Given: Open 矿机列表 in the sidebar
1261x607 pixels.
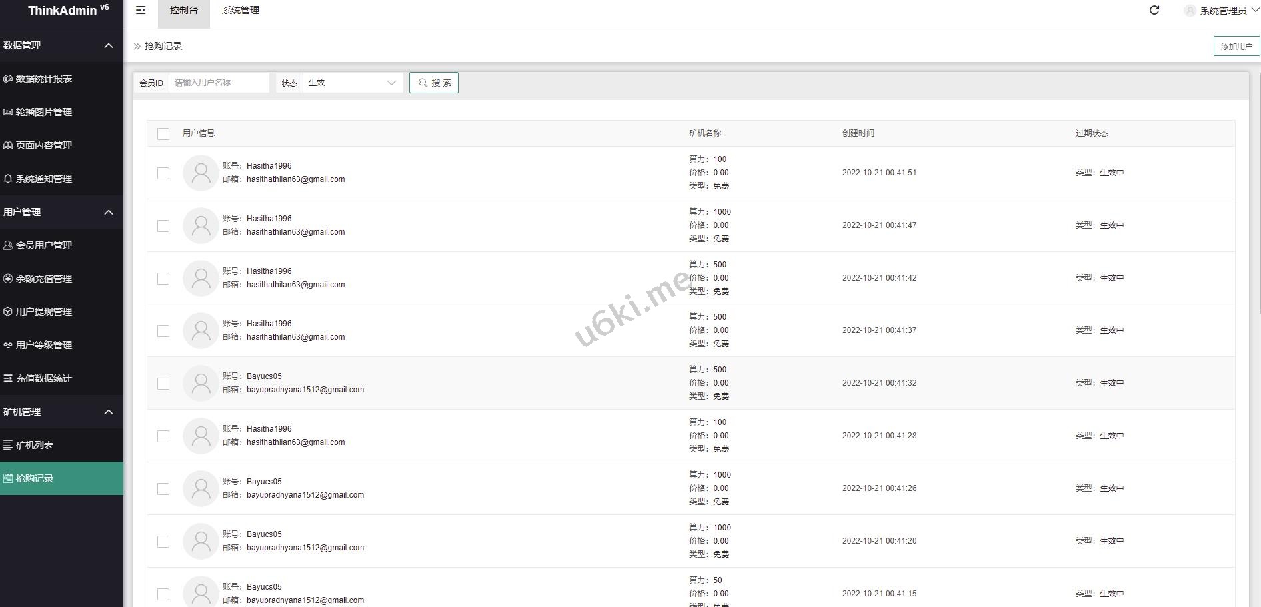Looking at the screenshot, I should coord(35,445).
